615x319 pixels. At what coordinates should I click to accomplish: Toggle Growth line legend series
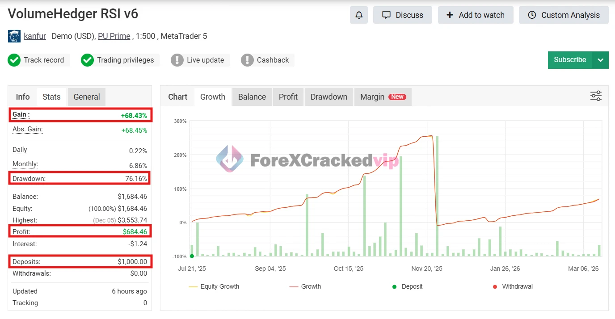[305, 286]
